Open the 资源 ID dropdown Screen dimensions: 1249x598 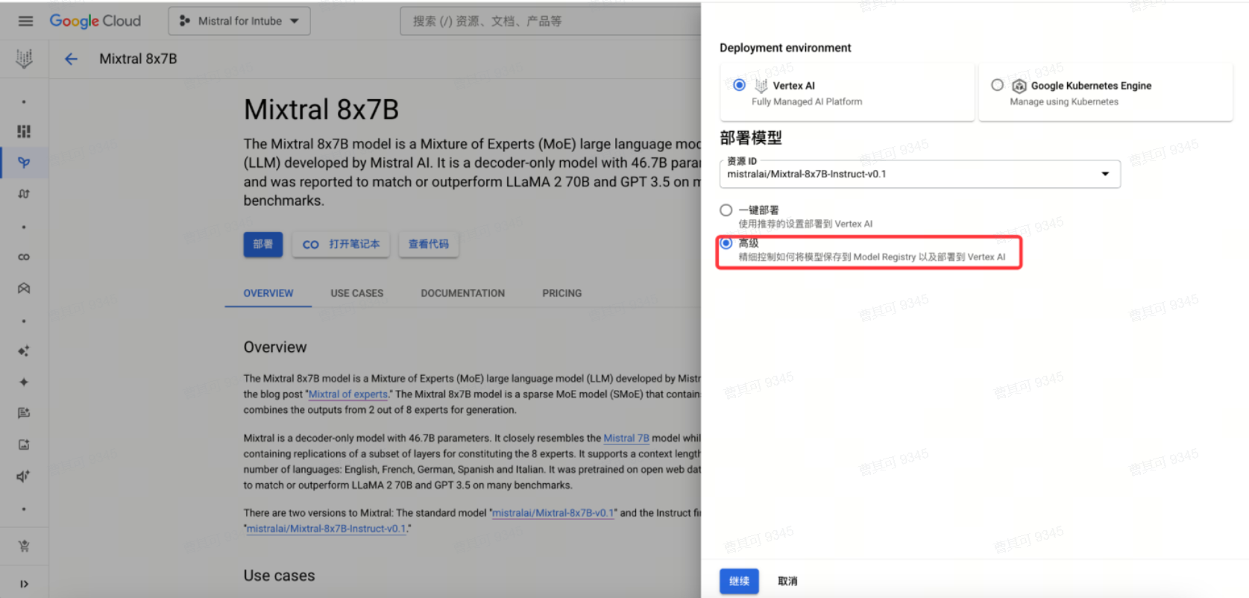(919, 174)
